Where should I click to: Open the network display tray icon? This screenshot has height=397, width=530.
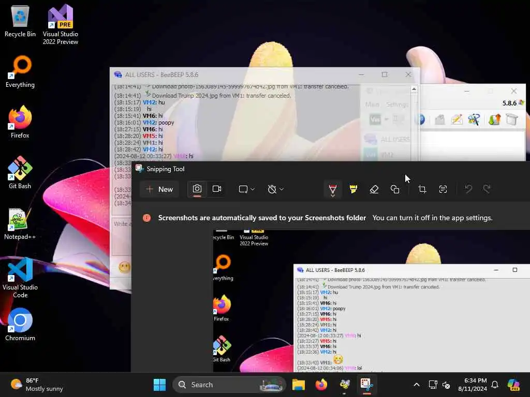pyautogui.click(x=433, y=385)
